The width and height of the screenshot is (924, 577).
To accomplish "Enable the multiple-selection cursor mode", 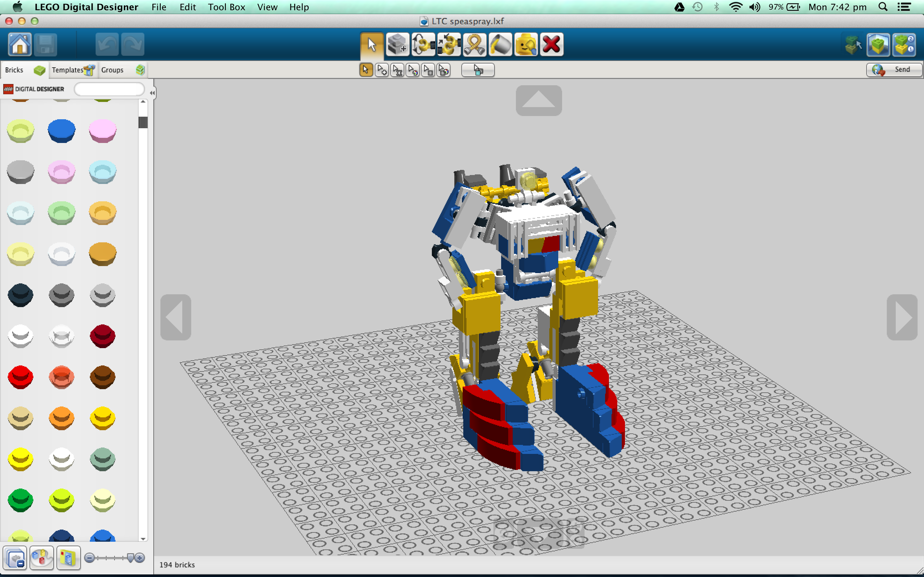I will (x=381, y=70).
